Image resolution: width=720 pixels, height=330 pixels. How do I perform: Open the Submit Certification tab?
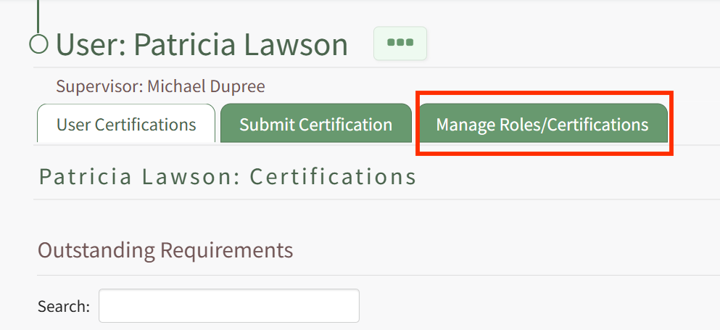(316, 123)
